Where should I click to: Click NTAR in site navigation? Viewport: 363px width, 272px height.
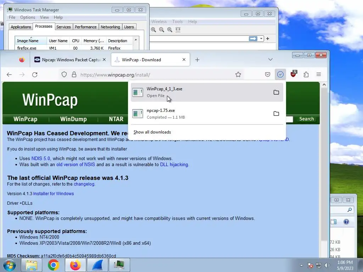[116, 119]
